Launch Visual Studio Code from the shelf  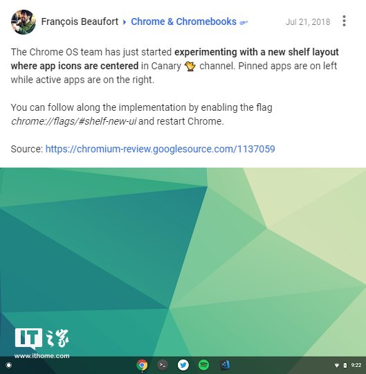click(225, 365)
